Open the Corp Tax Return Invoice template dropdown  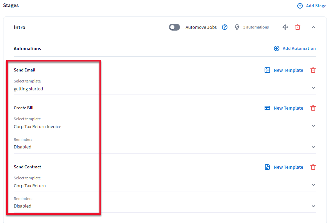[x=313, y=125]
